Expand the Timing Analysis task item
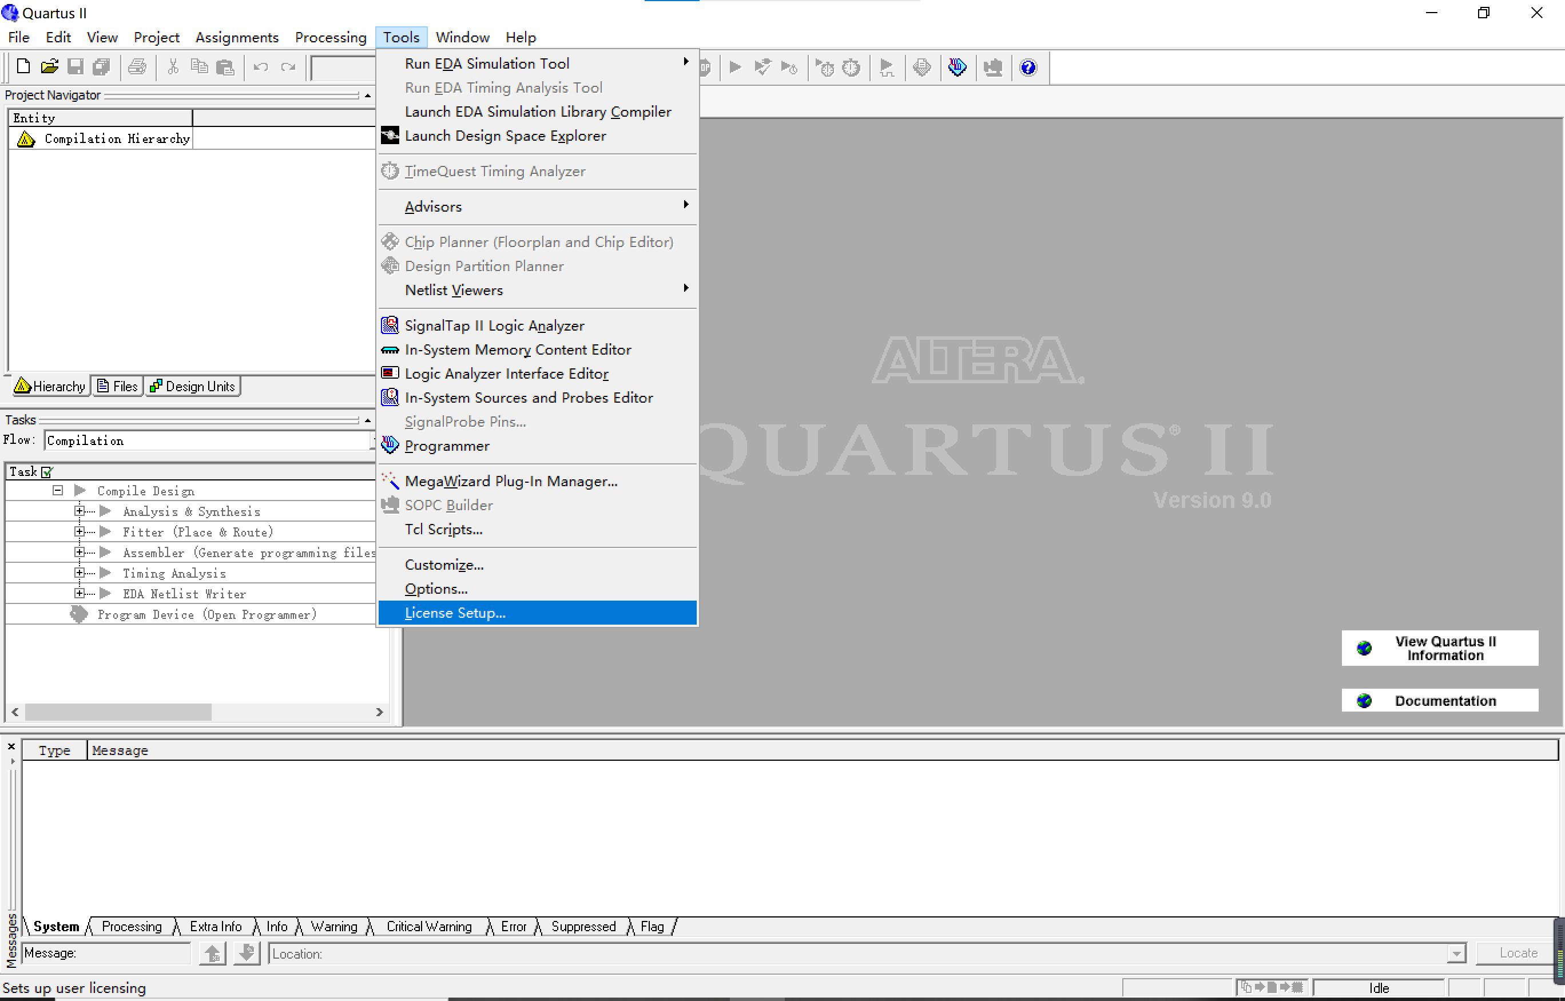 click(80, 573)
